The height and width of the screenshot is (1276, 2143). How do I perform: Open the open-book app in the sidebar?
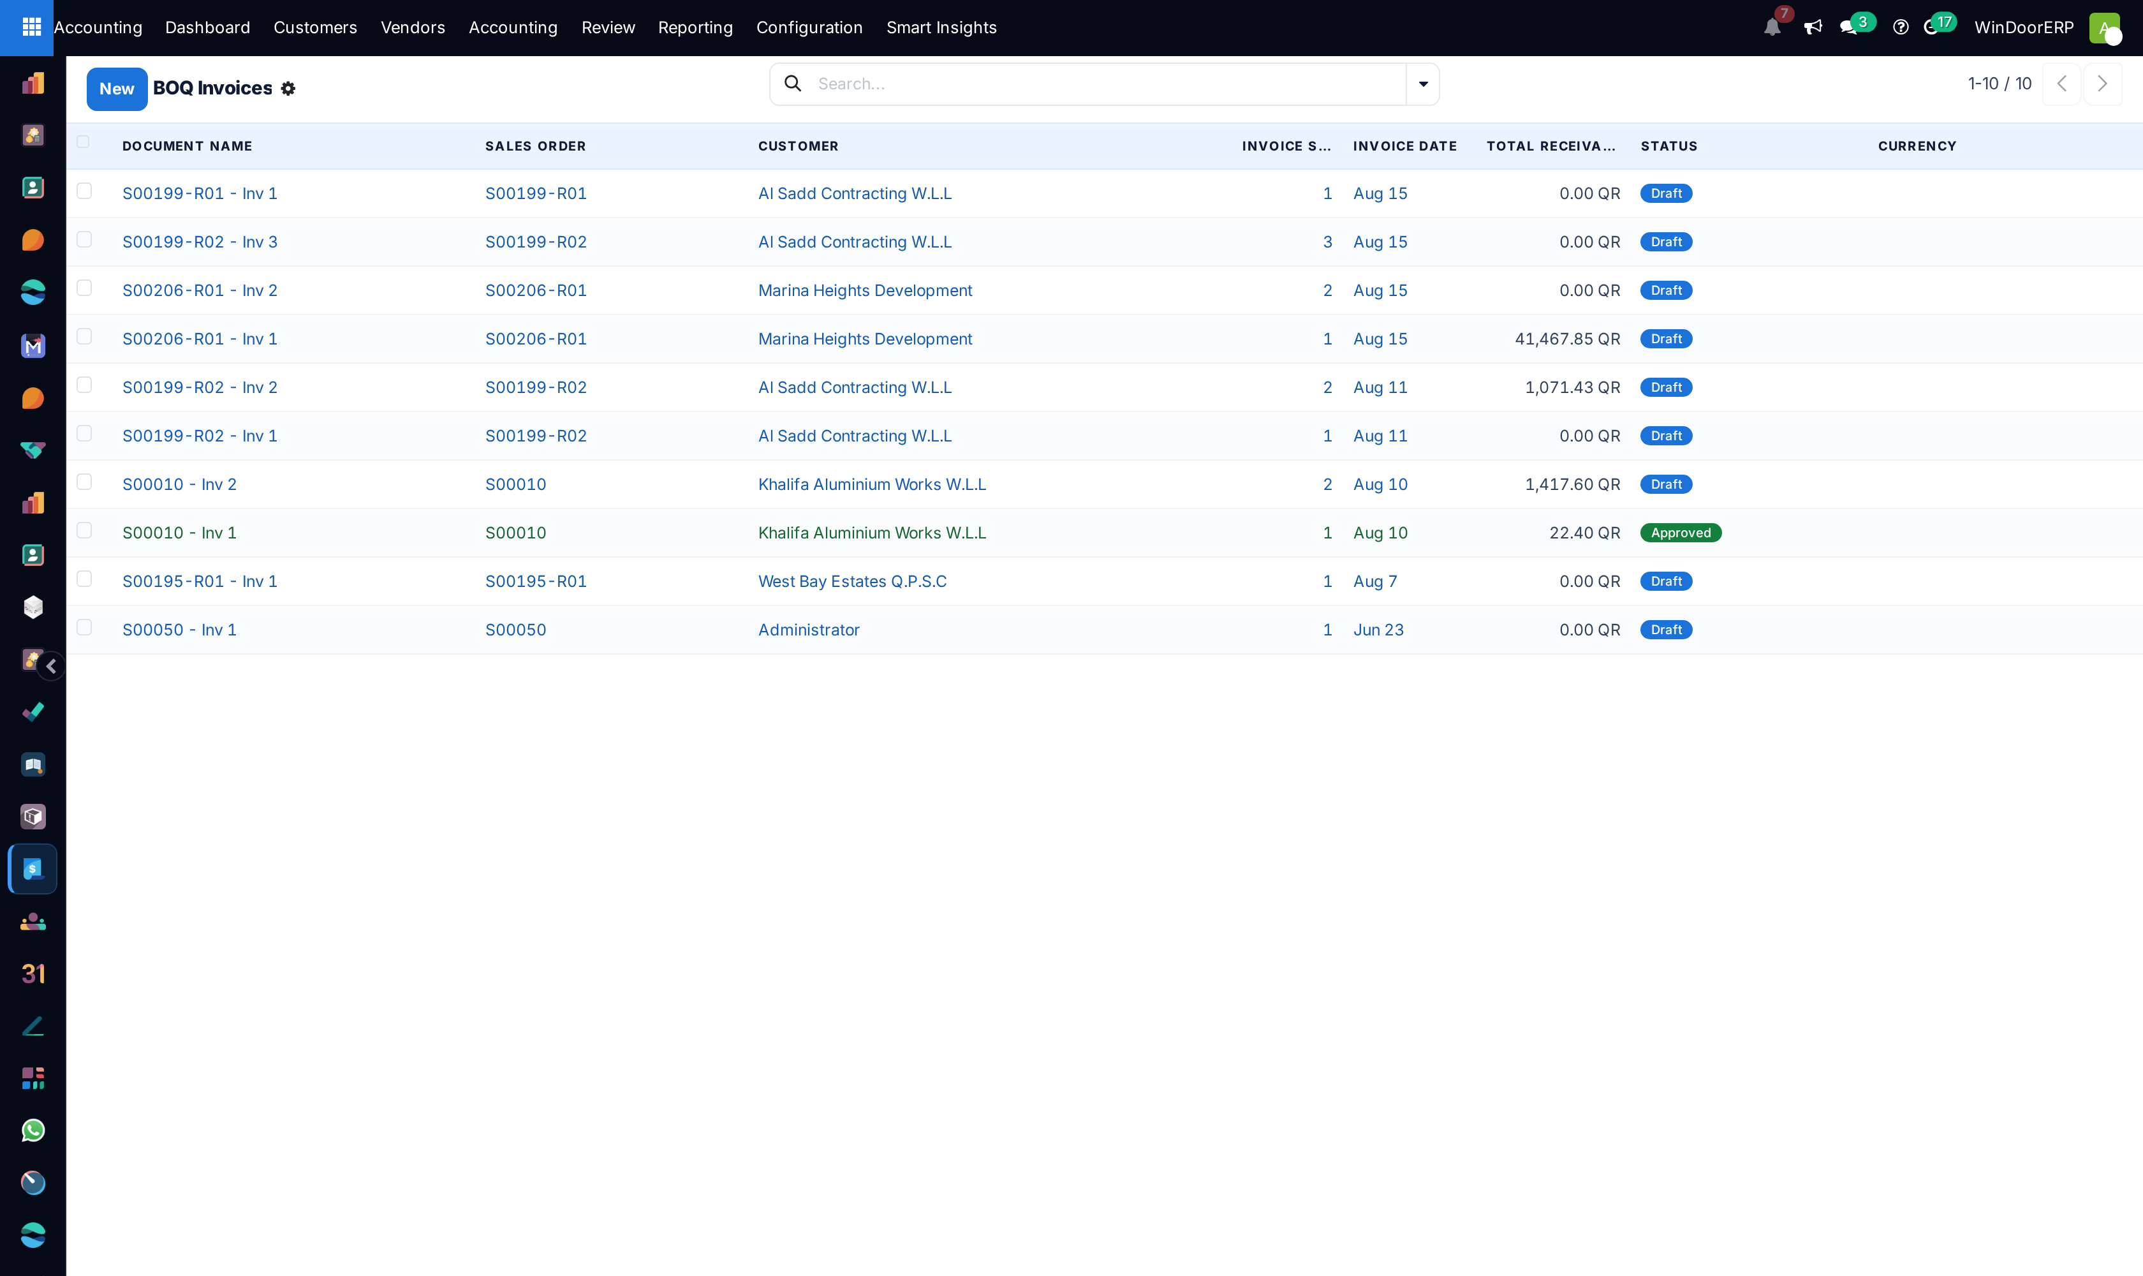[x=33, y=764]
